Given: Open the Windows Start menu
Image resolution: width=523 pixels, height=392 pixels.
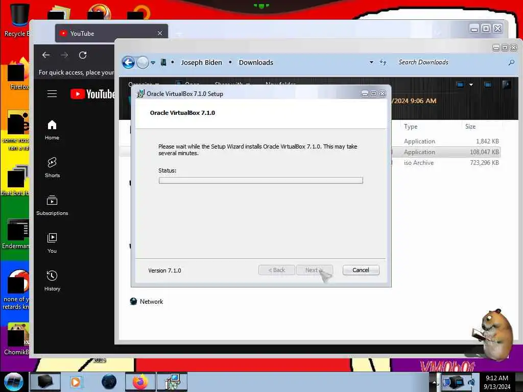Looking at the screenshot, I should click(14, 382).
